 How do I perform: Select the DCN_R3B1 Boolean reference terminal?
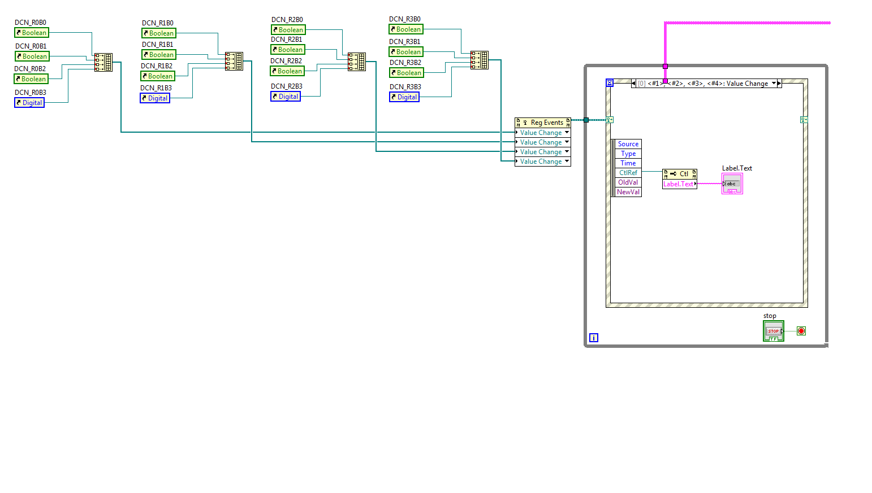pos(406,52)
